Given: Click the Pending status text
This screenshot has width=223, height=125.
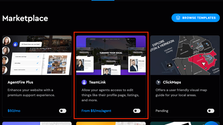Looking at the screenshot, I should (162, 111).
